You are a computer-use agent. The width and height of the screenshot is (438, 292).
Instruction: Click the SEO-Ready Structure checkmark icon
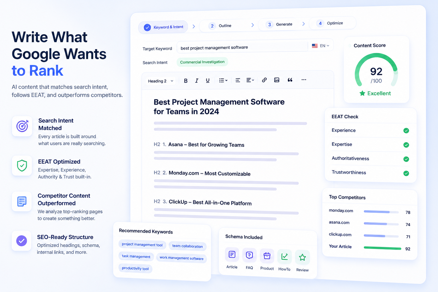(21, 241)
